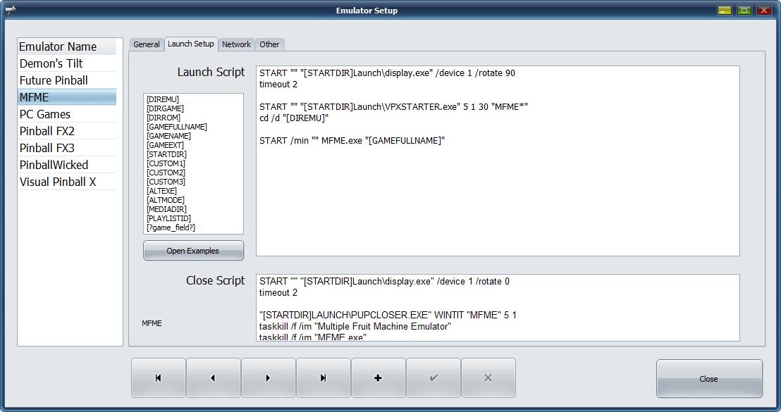781x412 pixels.
Task: Click the PUPCLOSER.EXE line in Close Script
Action: [388, 315]
